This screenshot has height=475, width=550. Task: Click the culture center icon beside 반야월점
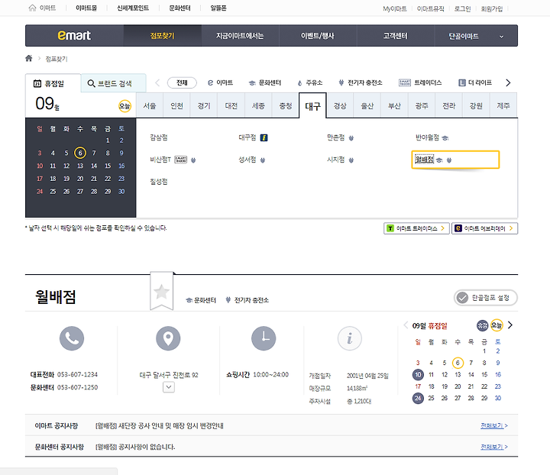coord(445,138)
